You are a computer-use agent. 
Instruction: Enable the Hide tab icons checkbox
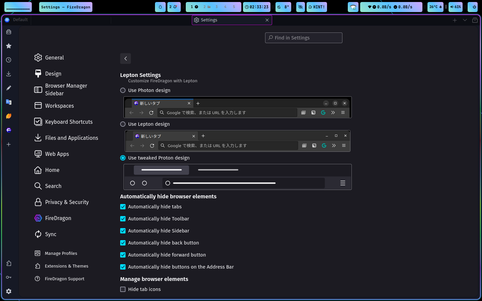pyautogui.click(x=123, y=289)
